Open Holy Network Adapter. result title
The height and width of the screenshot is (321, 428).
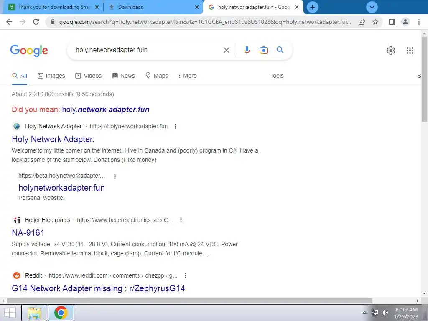coord(53,139)
